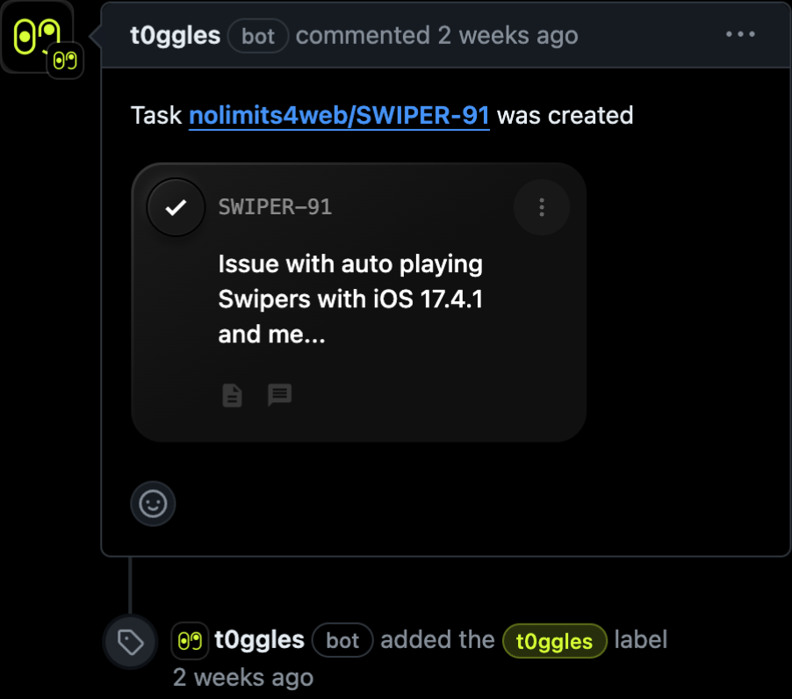Select the green t0ggles label
The width and height of the screenshot is (792, 699).
pyautogui.click(x=554, y=641)
